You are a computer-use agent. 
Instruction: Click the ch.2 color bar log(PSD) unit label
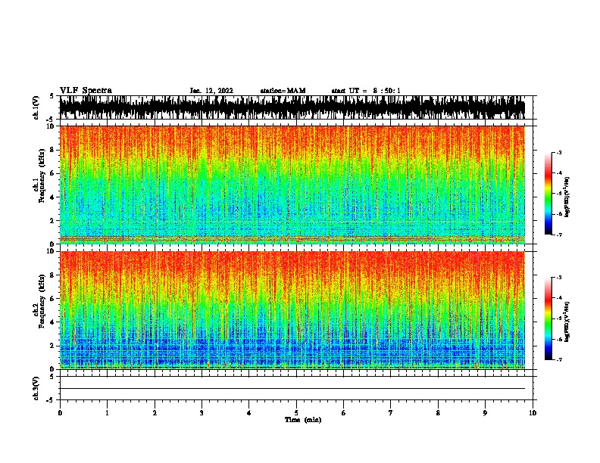click(x=567, y=322)
